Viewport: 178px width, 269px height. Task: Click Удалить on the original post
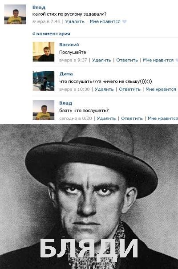(x=75, y=21)
